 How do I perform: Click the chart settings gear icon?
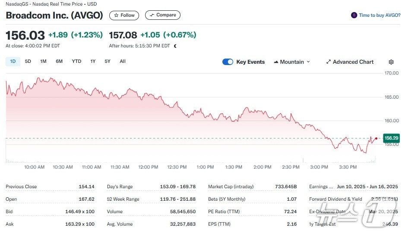coord(391,62)
